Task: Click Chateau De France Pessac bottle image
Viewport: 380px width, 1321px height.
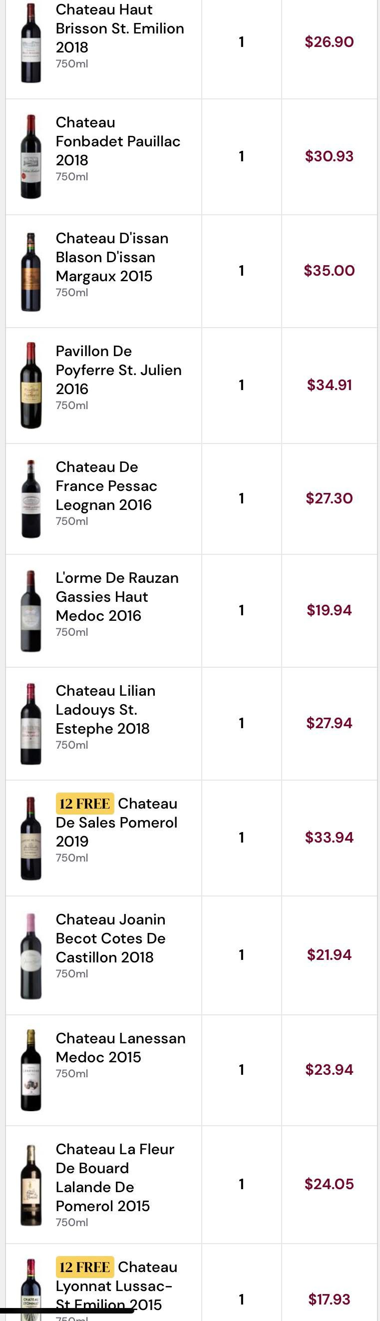Action: 31,498
